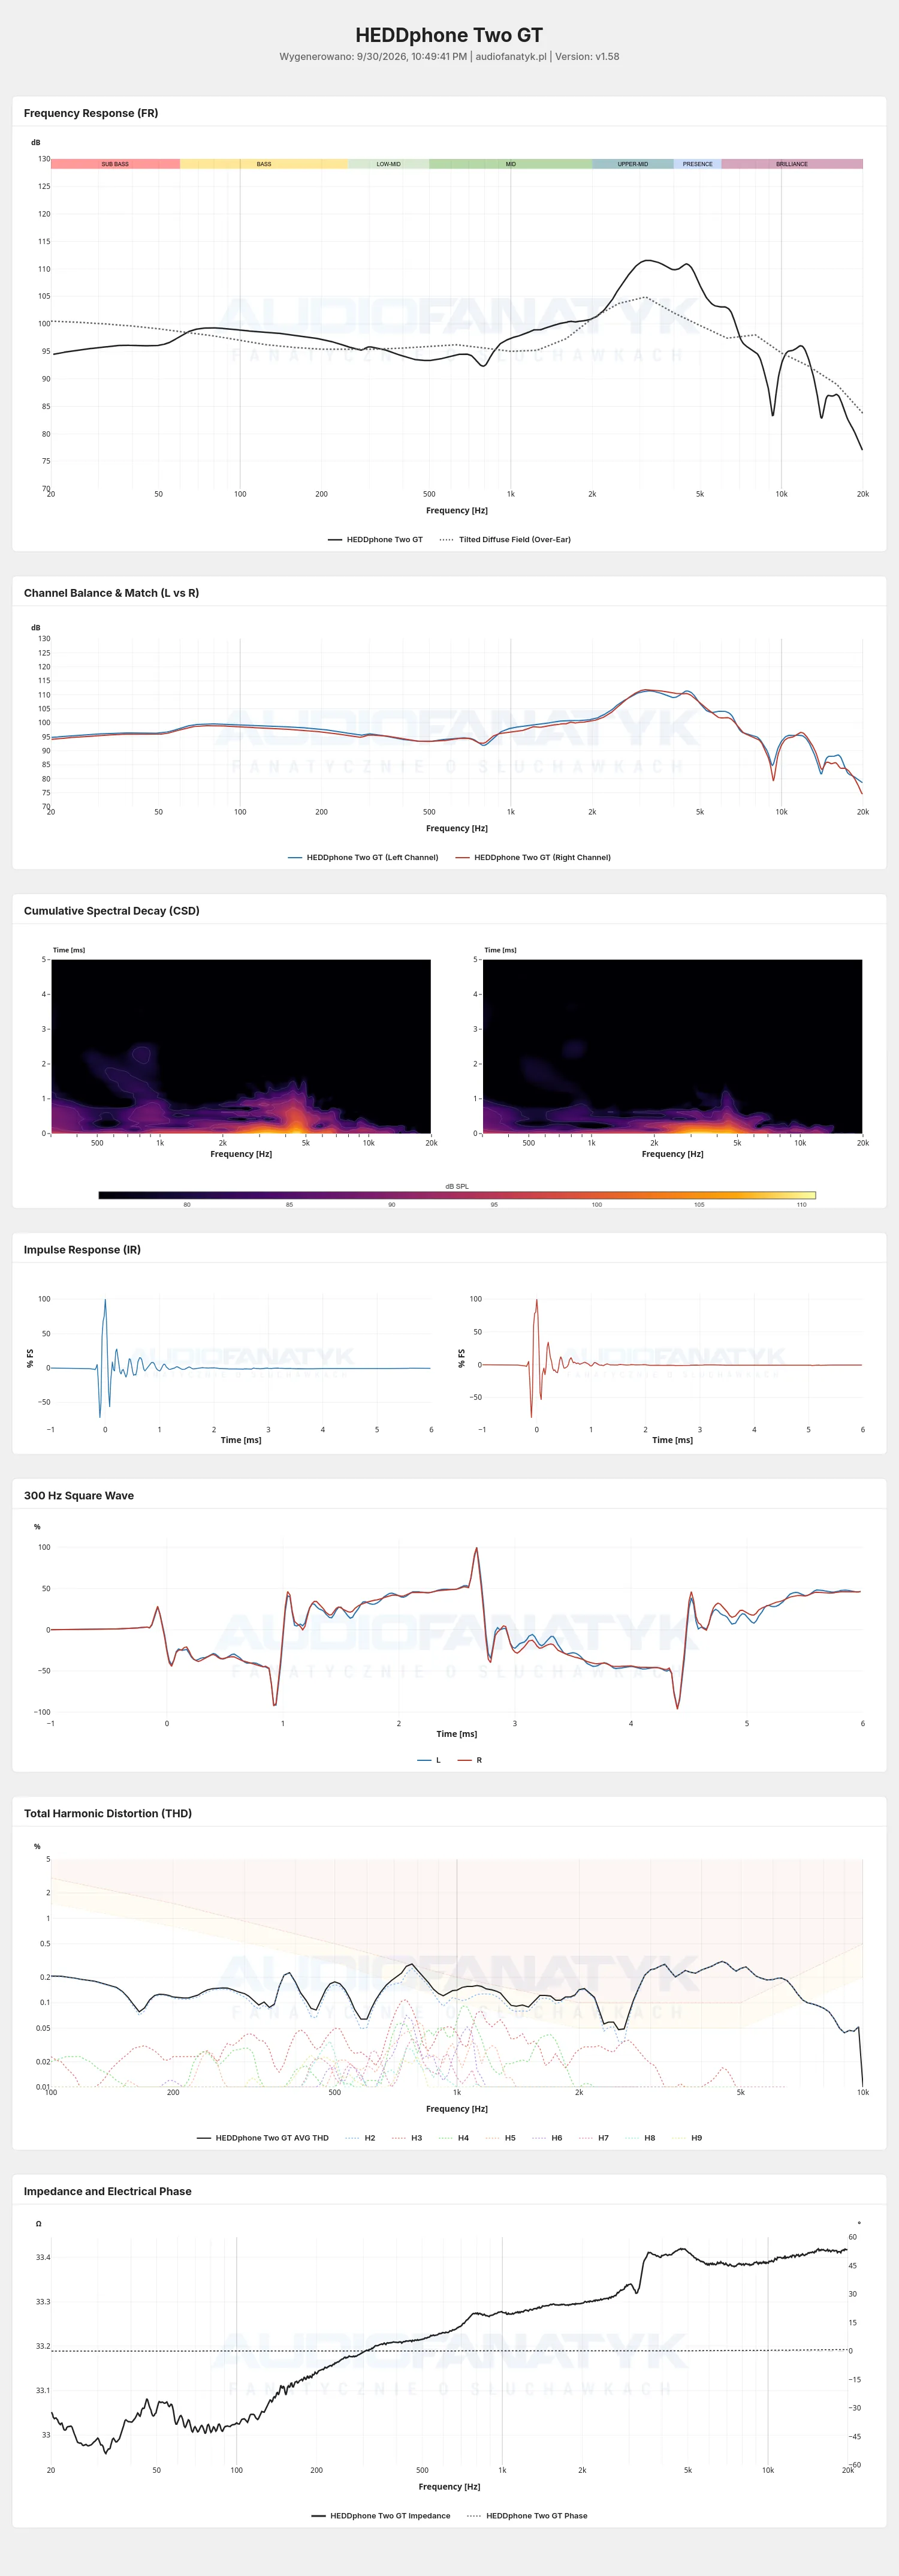899x2576 pixels.
Task: Hide the Tilted Diffuse Field (Over-Ear) trace
Action: click(x=505, y=540)
